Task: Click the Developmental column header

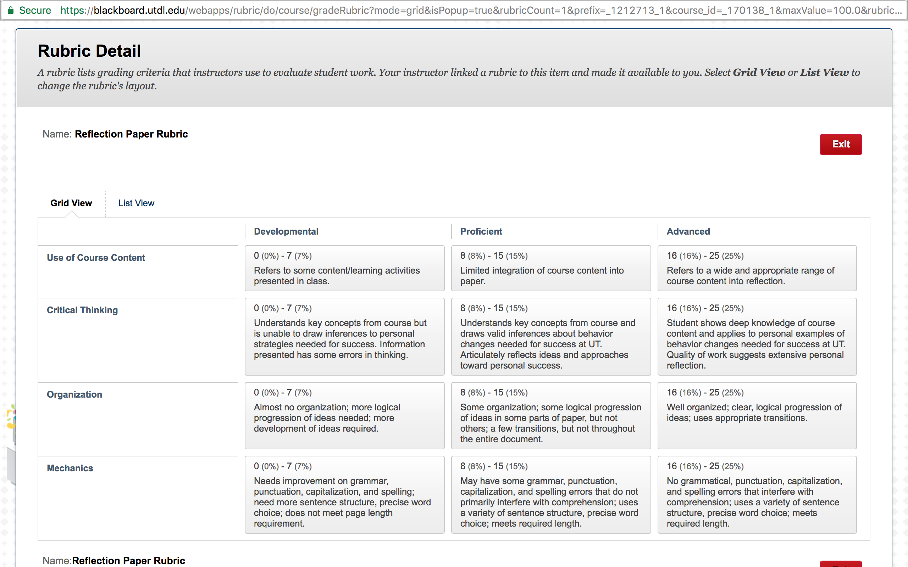Action: pos(286,231)
